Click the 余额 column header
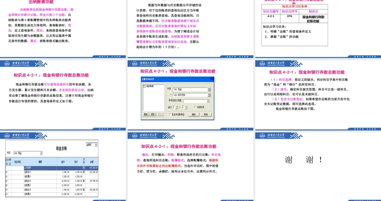This screenshot has width=381, height=201. click(92, 162)
